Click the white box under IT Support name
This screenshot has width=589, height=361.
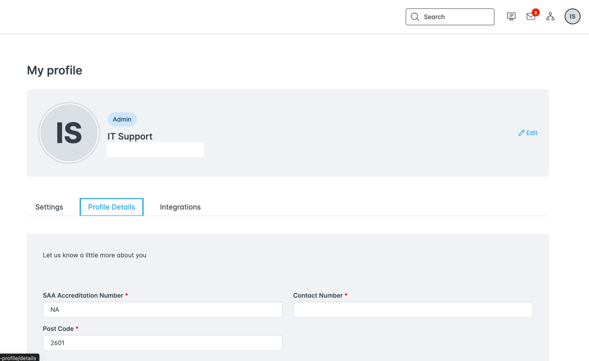pos(156,150)
